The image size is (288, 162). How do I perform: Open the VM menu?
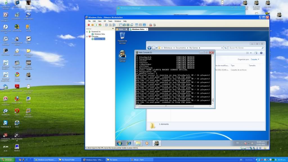[x=105, y=21]
